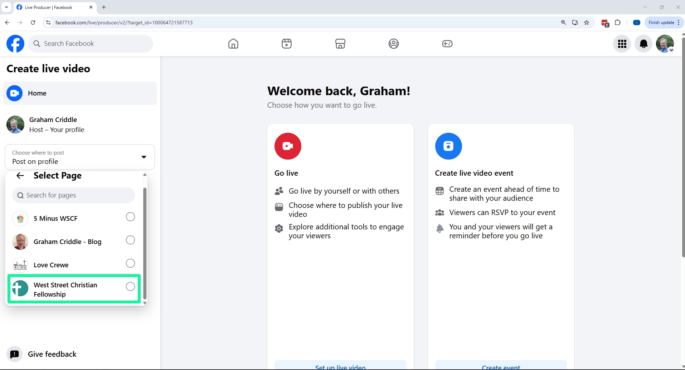This screenshot has height=370, width=685.
Task: Click the blue Home camera icon
Action: [15, 93]
